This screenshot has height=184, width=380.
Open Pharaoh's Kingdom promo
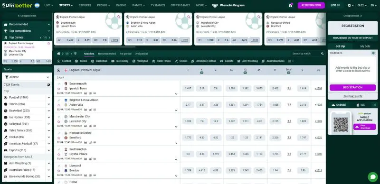[x=228, y=5]
